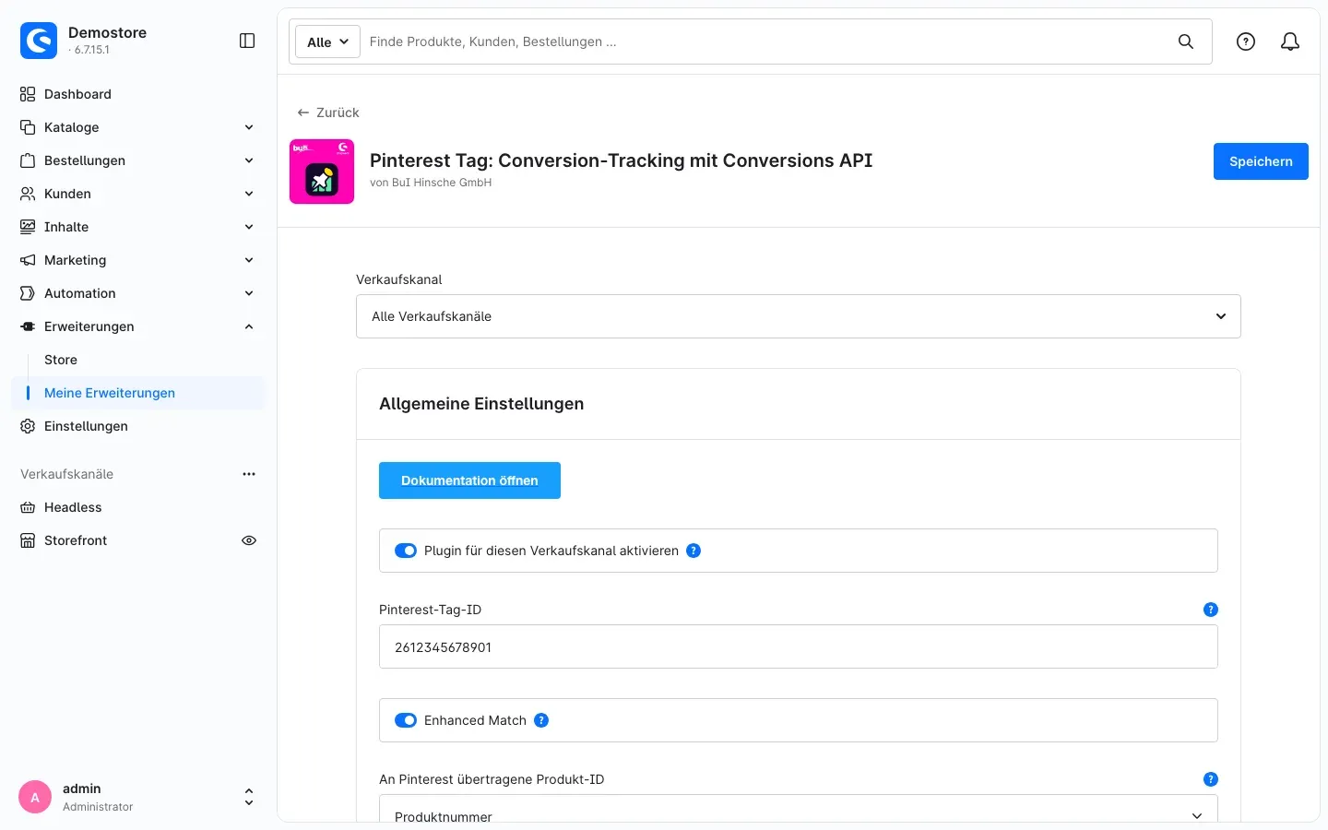Open the Alle search filter dropdown
1328x830 pixels.
coord(327,41)
